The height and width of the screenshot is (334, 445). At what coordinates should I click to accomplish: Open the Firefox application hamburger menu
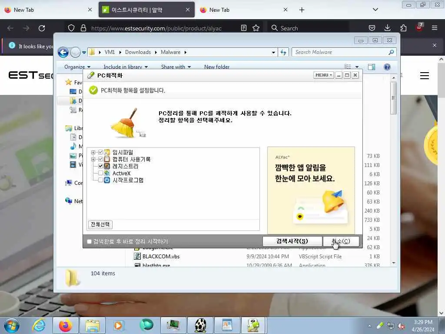coord(434,28)
